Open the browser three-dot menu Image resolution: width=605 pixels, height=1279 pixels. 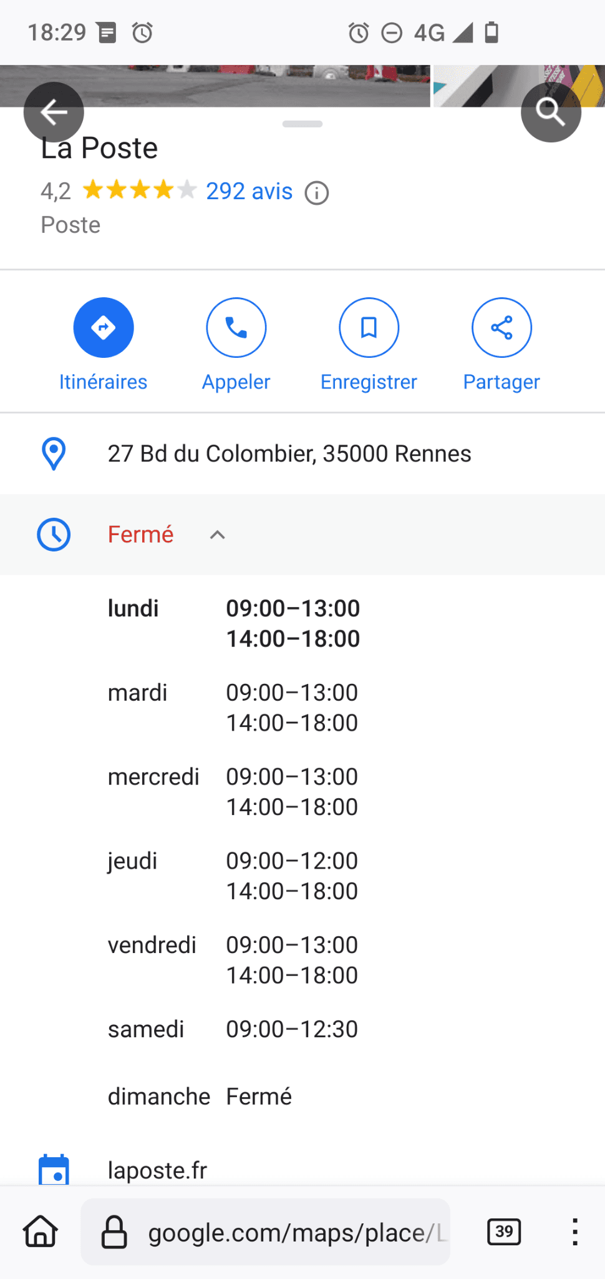click(x=574, y=1232)
